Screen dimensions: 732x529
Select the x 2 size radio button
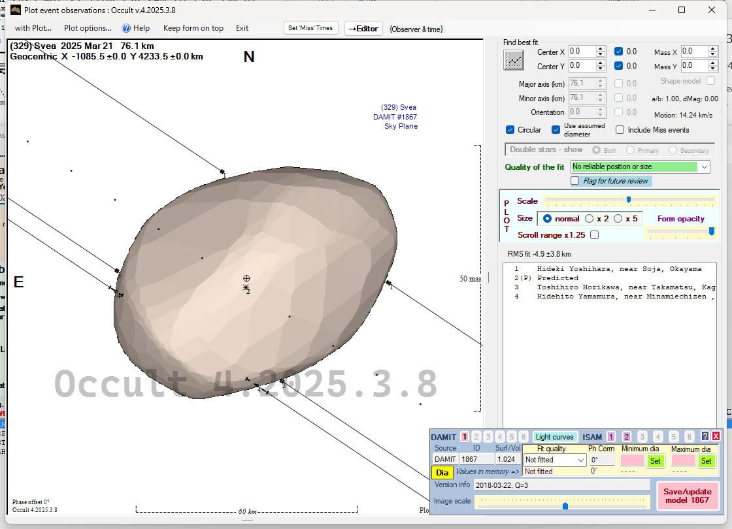[x=590, y=219]
